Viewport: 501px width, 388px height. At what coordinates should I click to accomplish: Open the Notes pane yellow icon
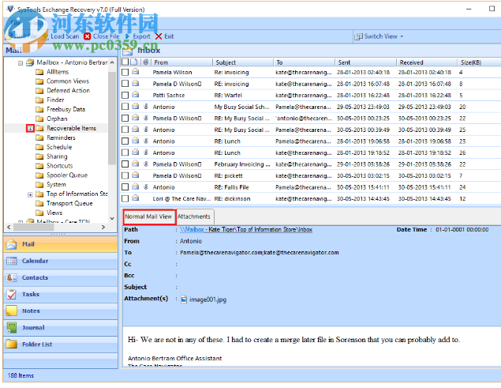pyautogui.click(x=12, y=311)
